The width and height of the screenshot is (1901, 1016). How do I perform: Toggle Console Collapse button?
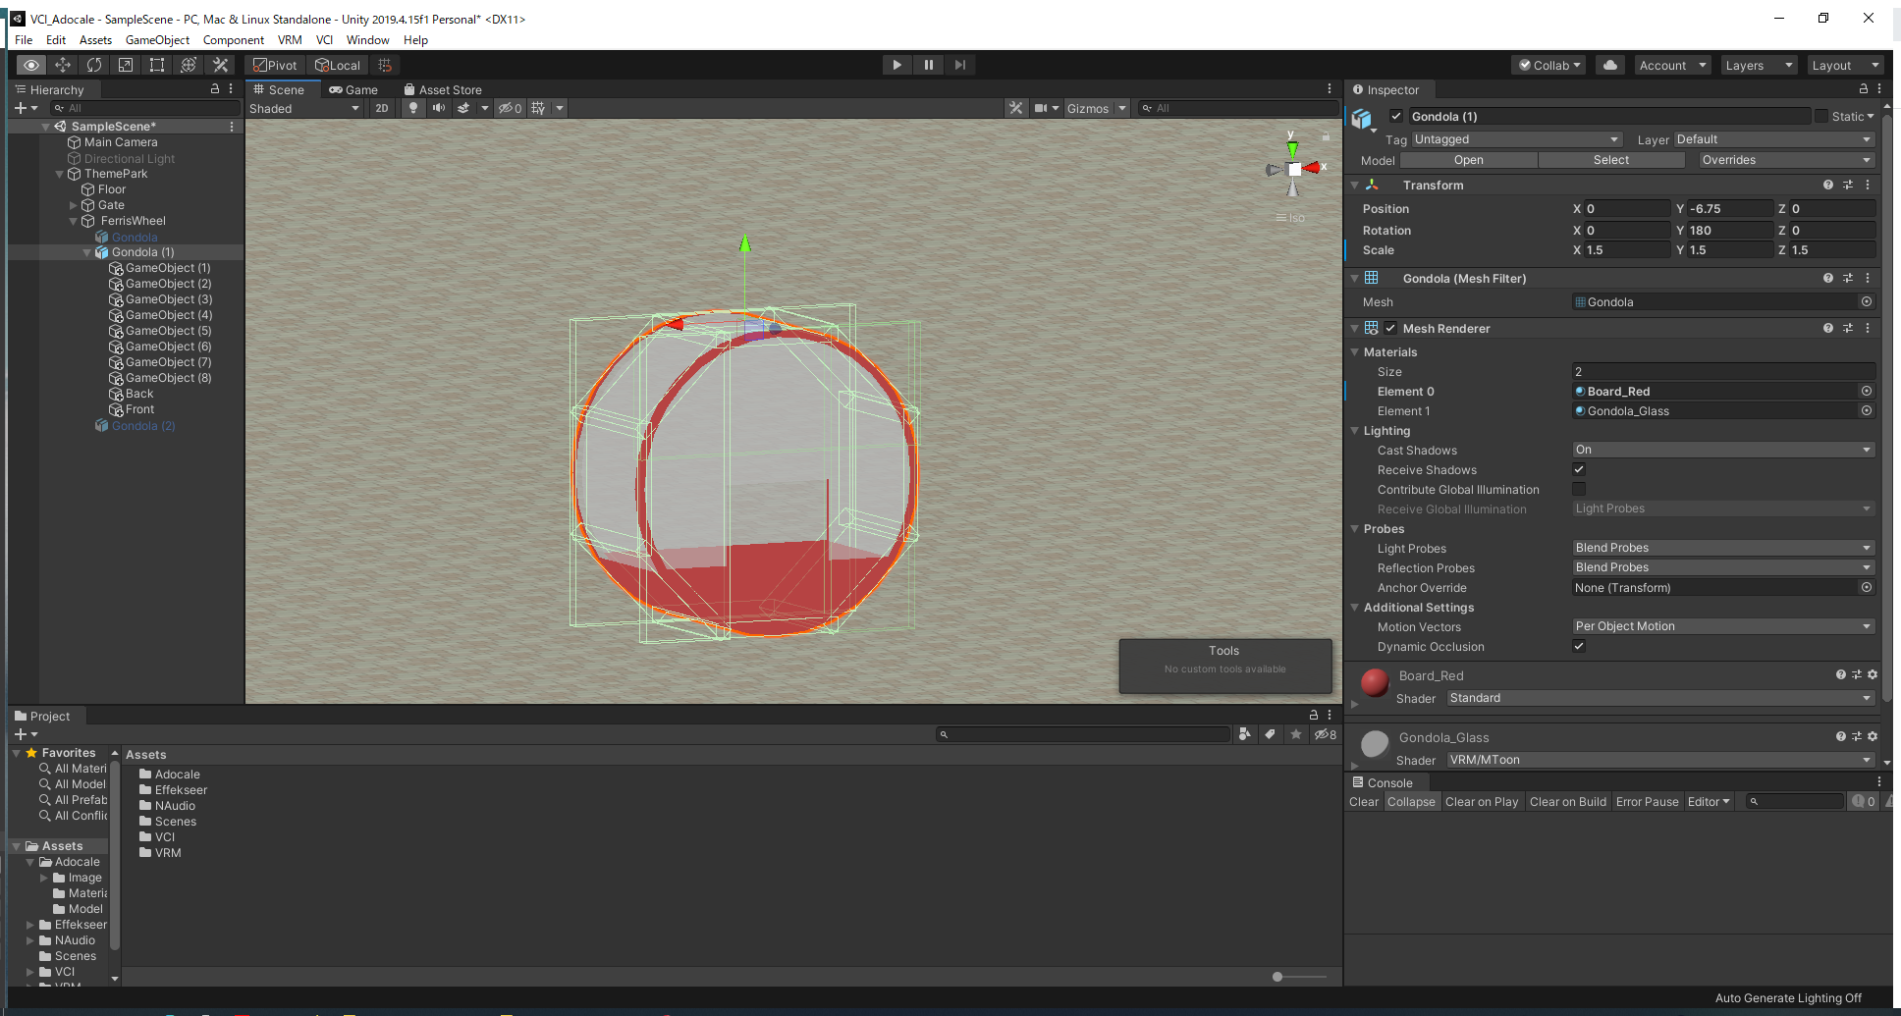1411,802
